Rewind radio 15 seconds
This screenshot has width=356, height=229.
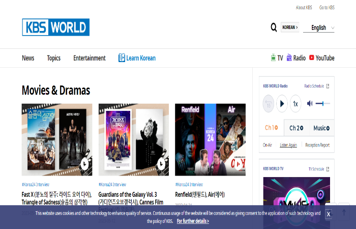[x=269, y=104]
